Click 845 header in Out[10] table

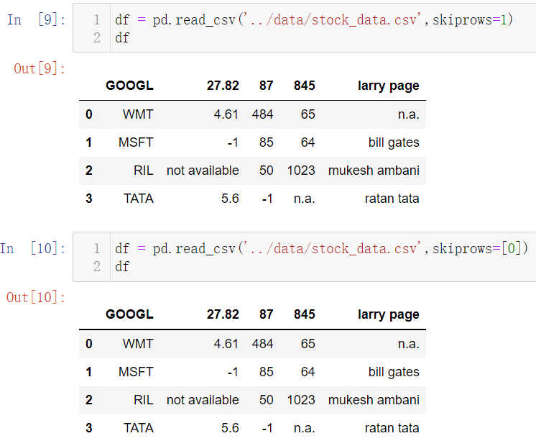pos(304,314)
